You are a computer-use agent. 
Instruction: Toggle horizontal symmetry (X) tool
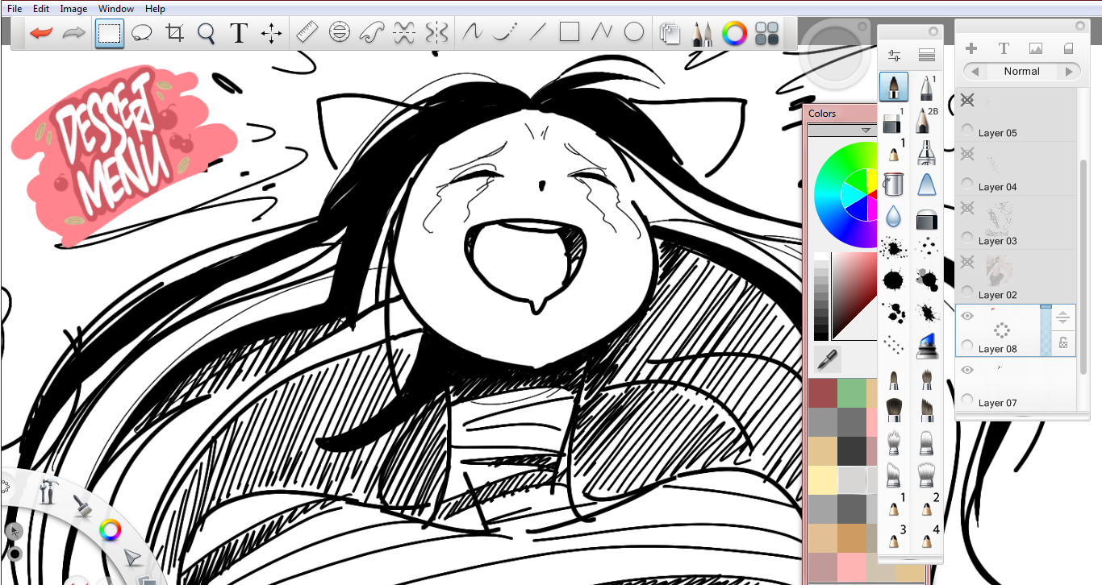pos(404,32)
